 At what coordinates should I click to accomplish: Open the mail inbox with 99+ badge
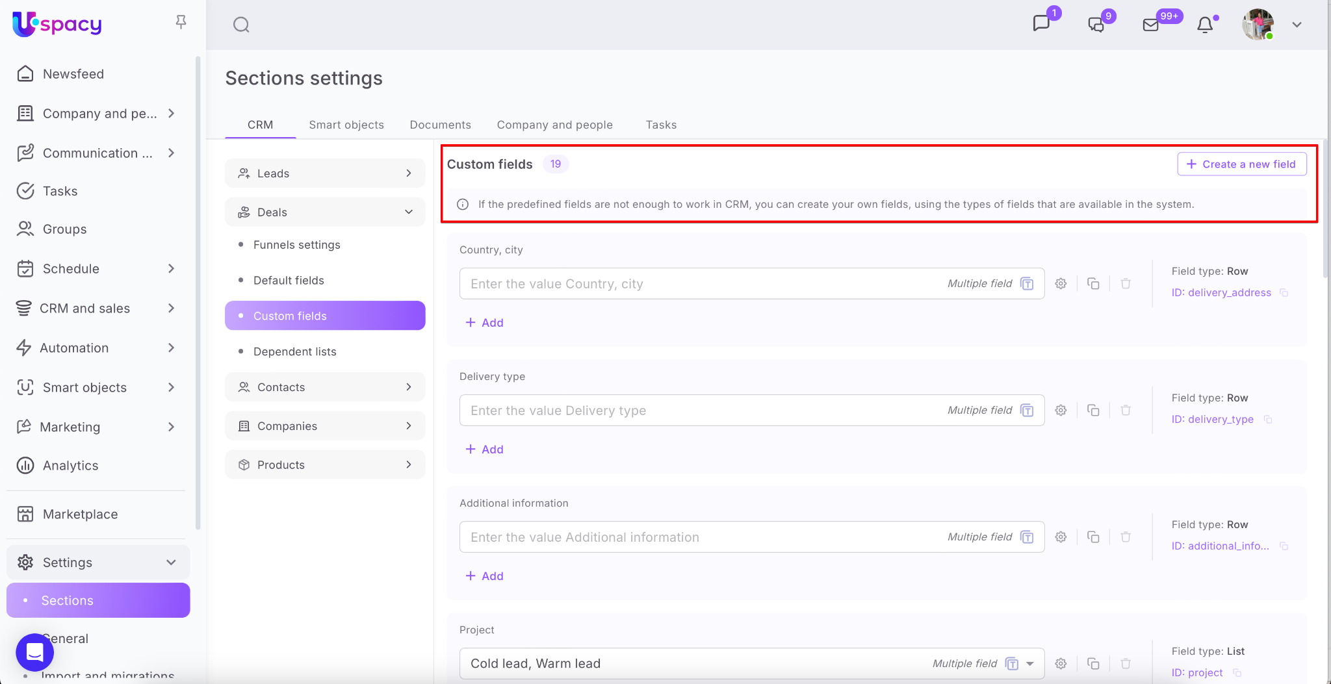pos(1151,25)
